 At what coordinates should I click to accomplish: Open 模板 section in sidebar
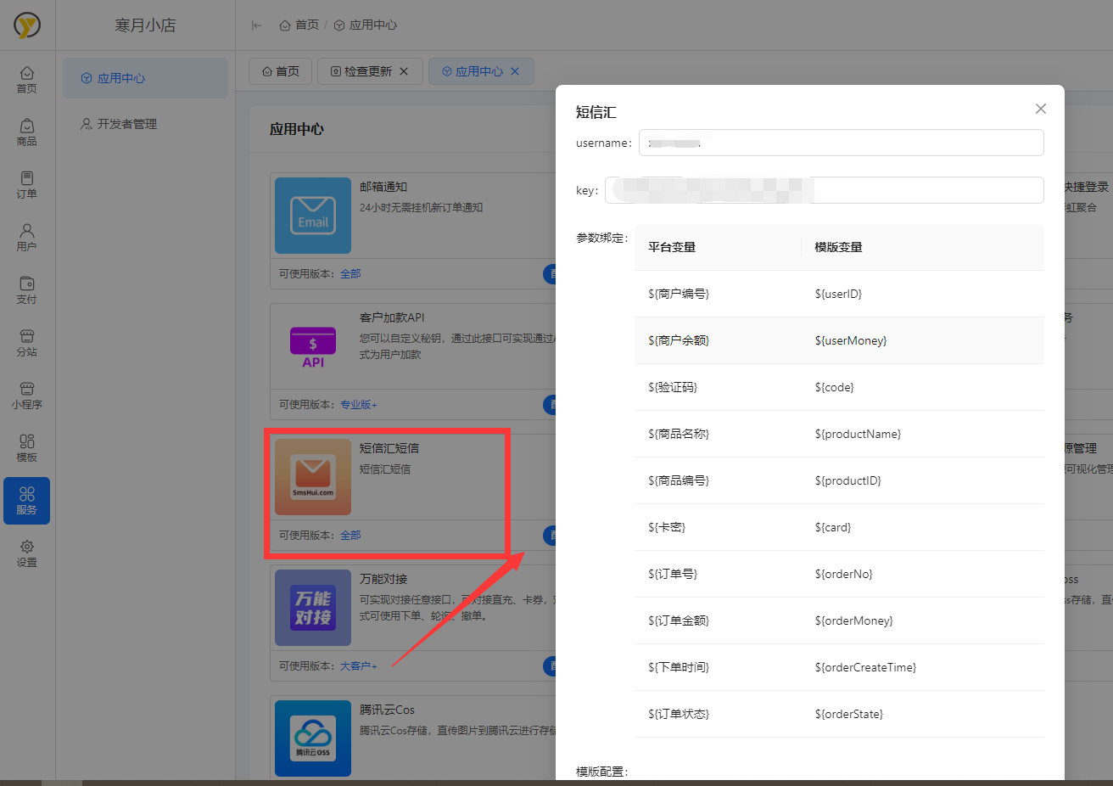coord(27,448)
